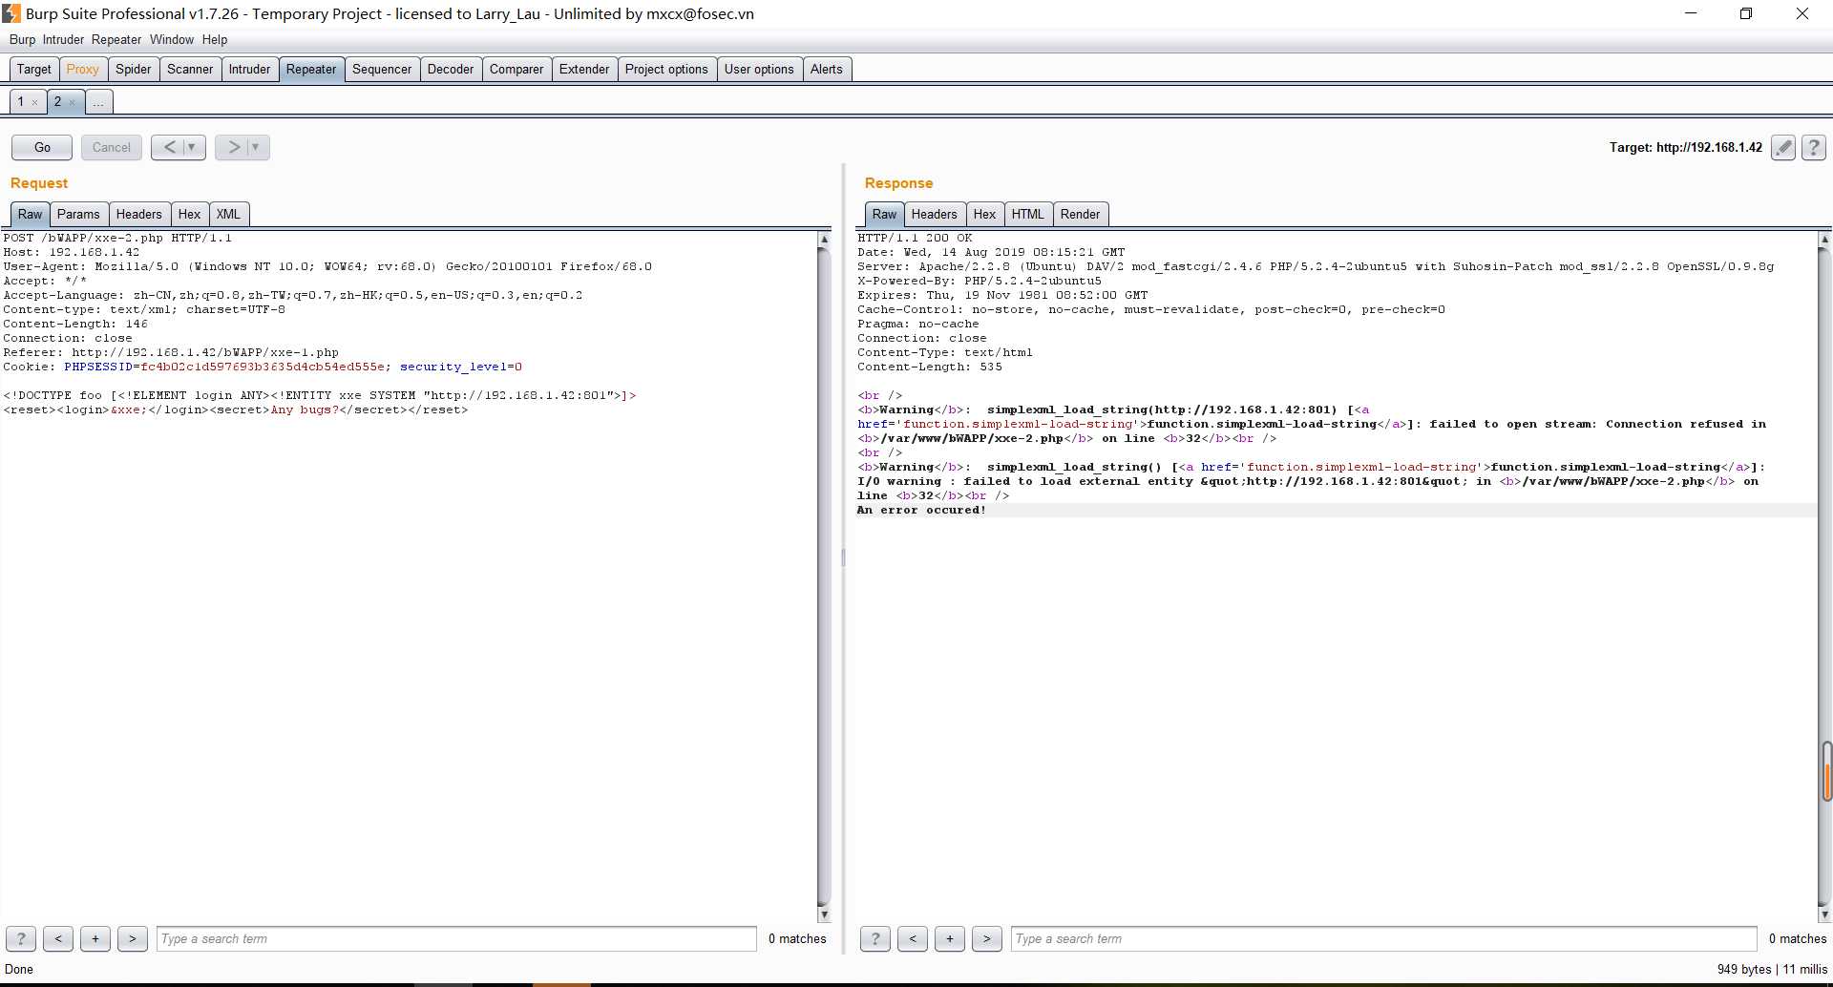This screenshot has height=987, width=1833.
Task: Click response search previous match button
Action: click(x=913, y=938)
